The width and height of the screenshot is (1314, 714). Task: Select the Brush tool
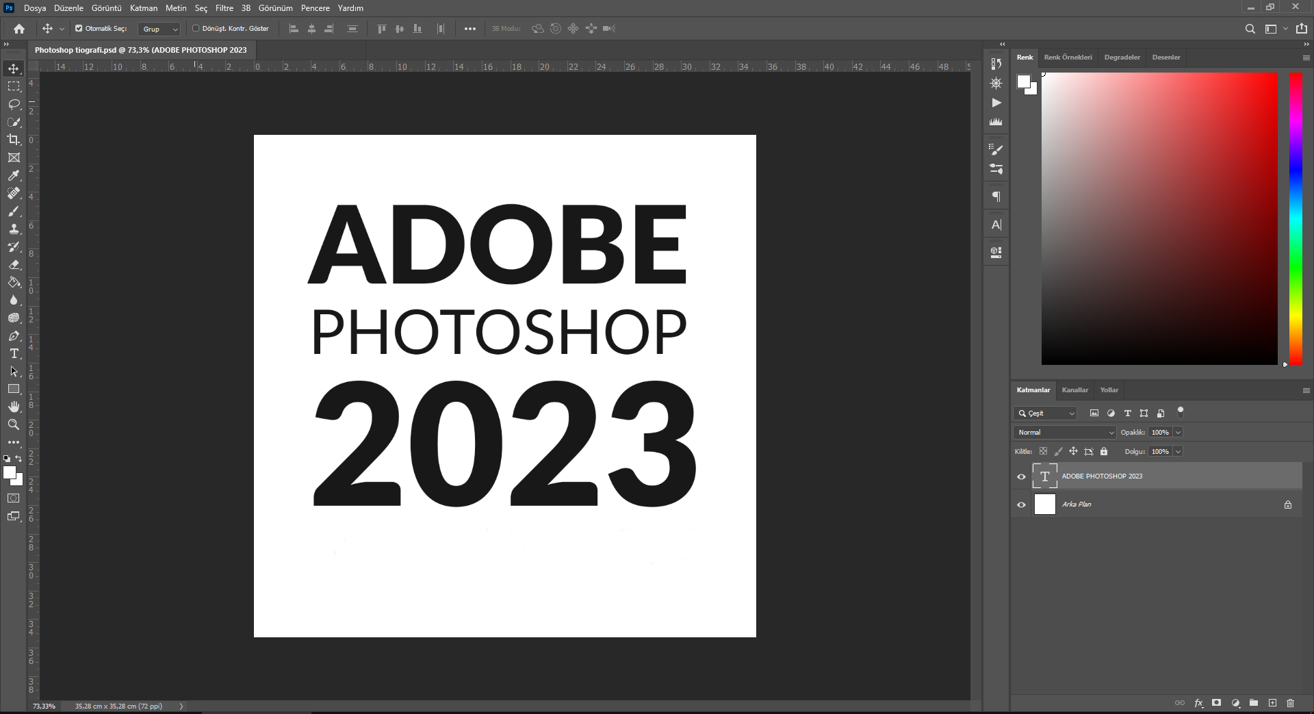[x=14, y=211]
